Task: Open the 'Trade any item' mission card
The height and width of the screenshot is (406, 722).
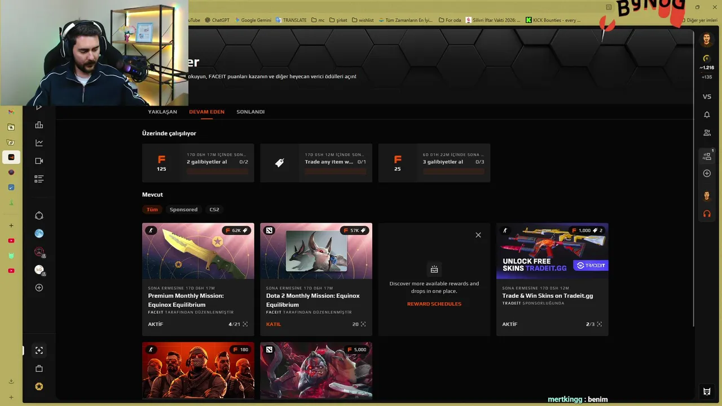Action: pyautogui.click(x=316, y=163)
